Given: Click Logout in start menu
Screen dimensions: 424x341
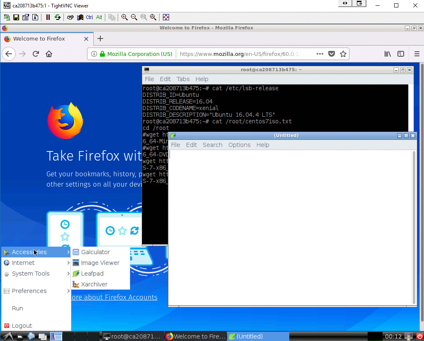Looking at the screenshot, I should (x=36, y=326).
